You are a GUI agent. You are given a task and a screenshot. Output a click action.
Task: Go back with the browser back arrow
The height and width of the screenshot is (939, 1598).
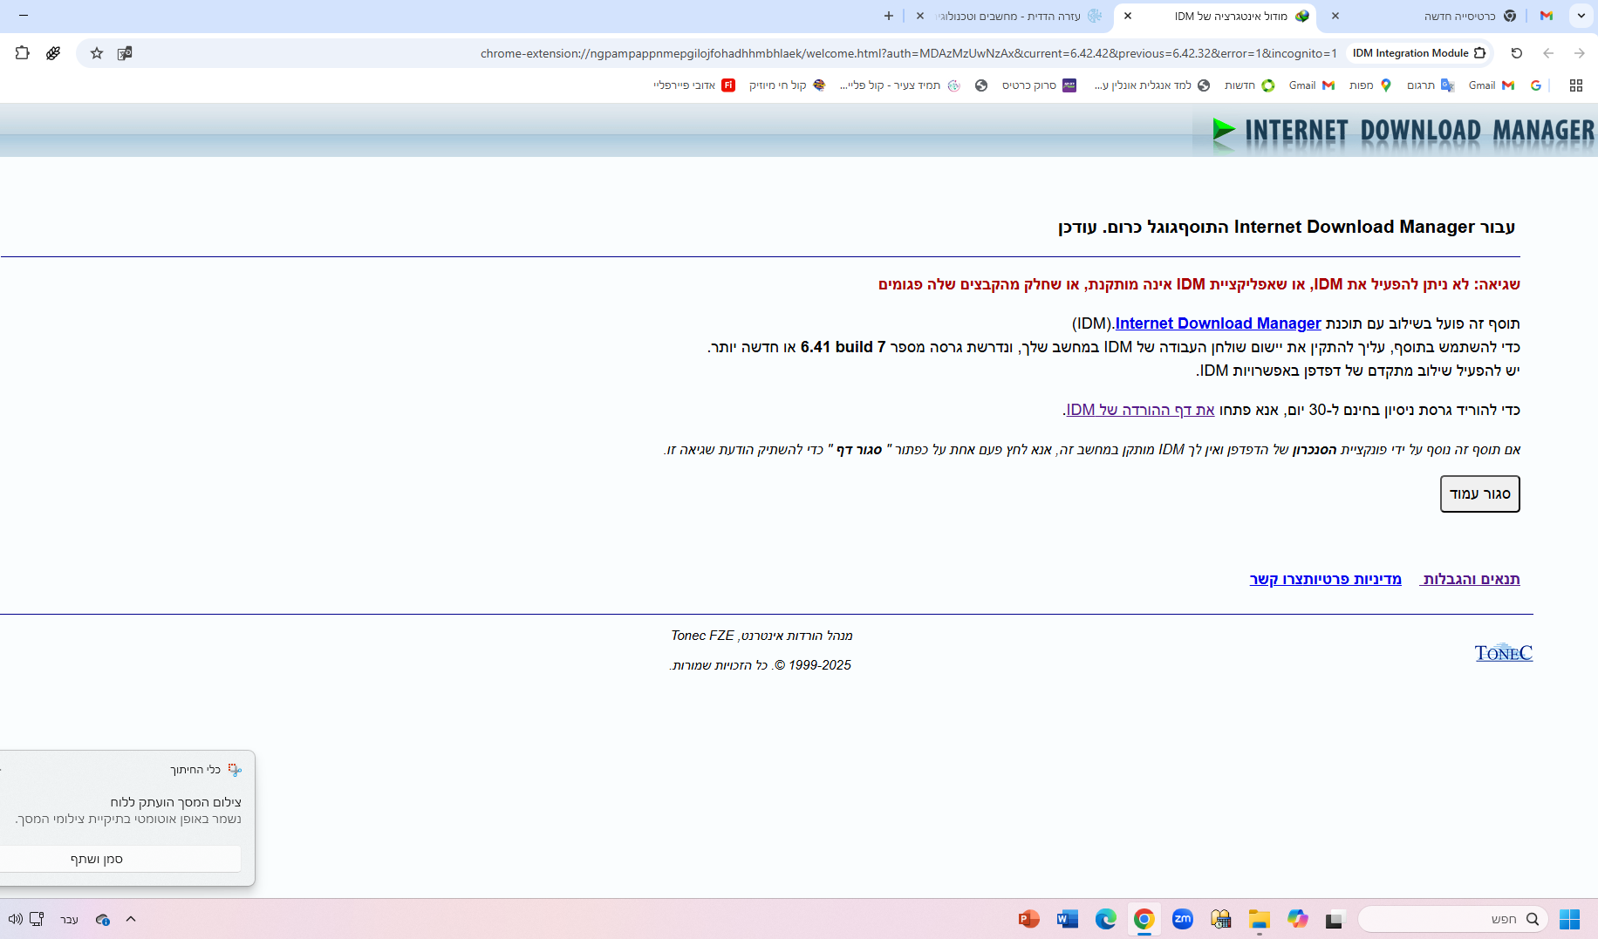[x=1548, y=53]
